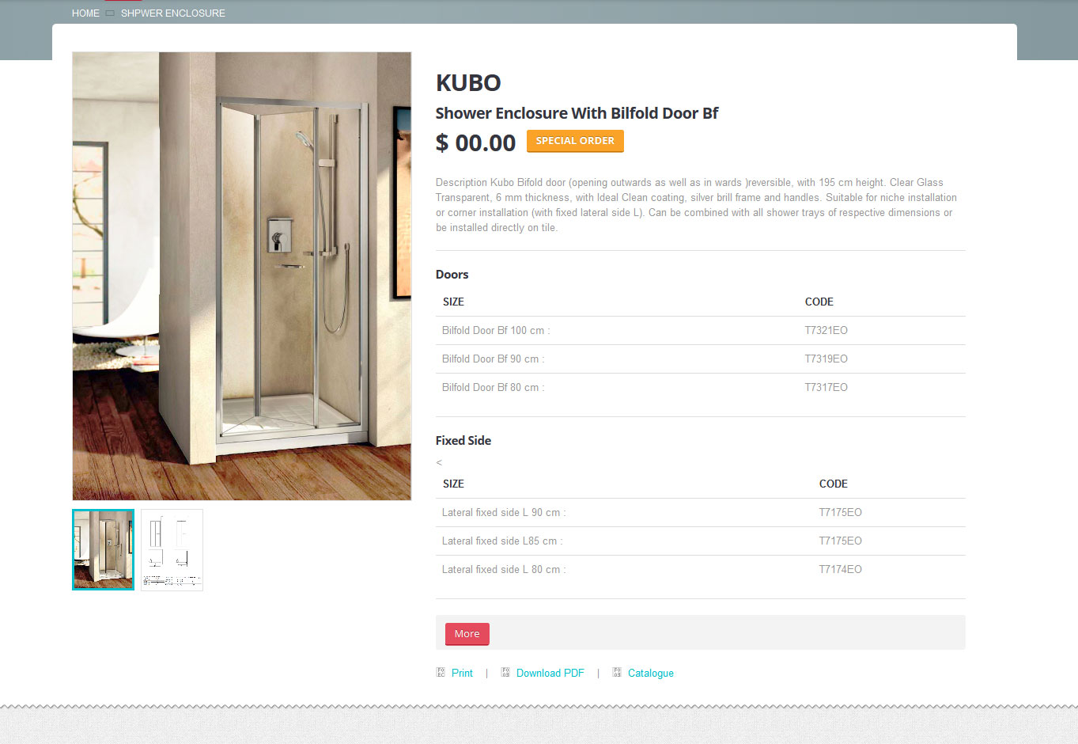Select Bilfold Door Bf 100 cm row
Image resolution: width=1078 pixels, height=744 pixels.
coord(701,331)
